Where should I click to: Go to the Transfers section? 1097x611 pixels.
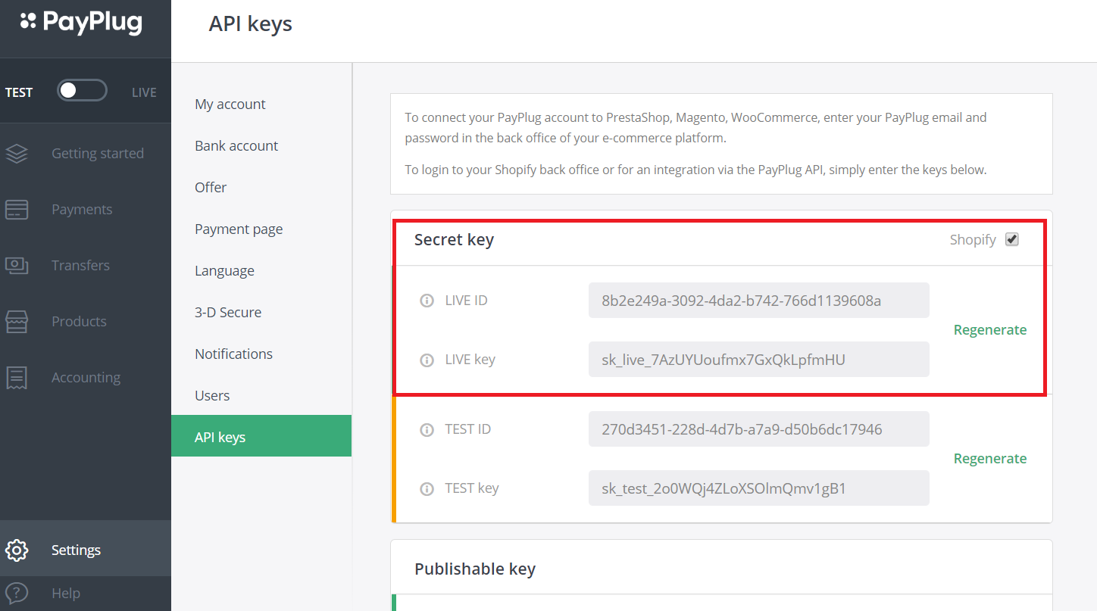tap(86, 266)
